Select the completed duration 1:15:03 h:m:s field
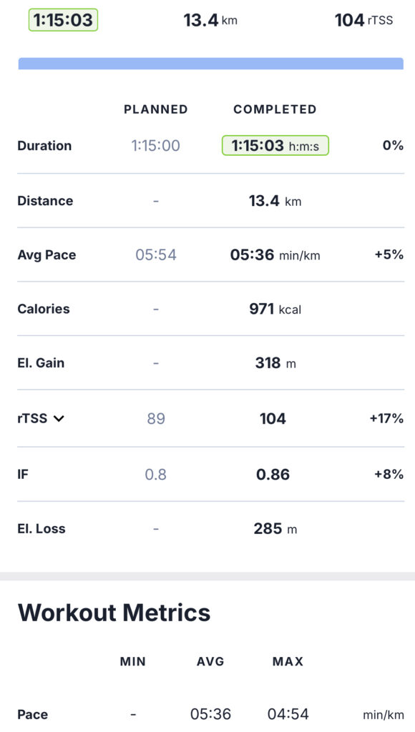415x732 pixels. coord(275,146)
